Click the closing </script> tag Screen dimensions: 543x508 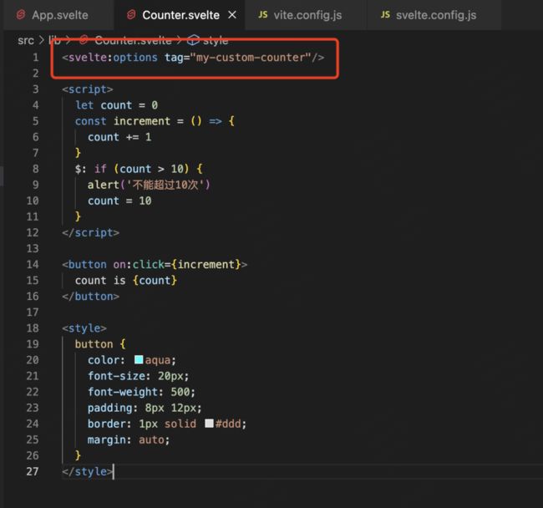91,232
